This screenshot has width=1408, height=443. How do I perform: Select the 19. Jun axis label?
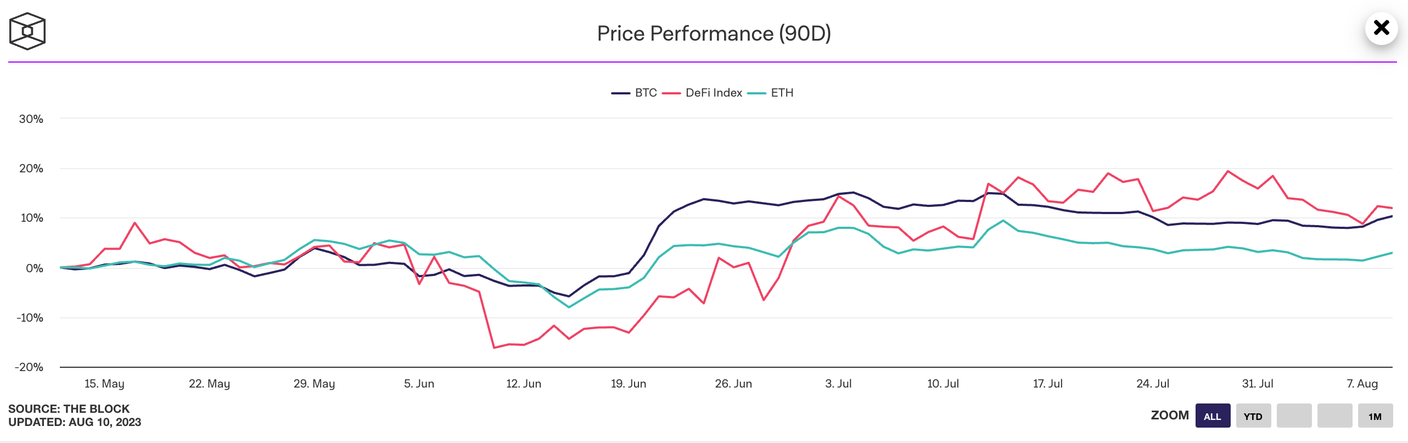629,384
